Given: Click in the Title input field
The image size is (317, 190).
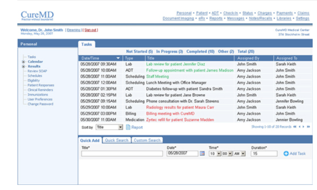Looking at the screenshot, I should point(122,154).
